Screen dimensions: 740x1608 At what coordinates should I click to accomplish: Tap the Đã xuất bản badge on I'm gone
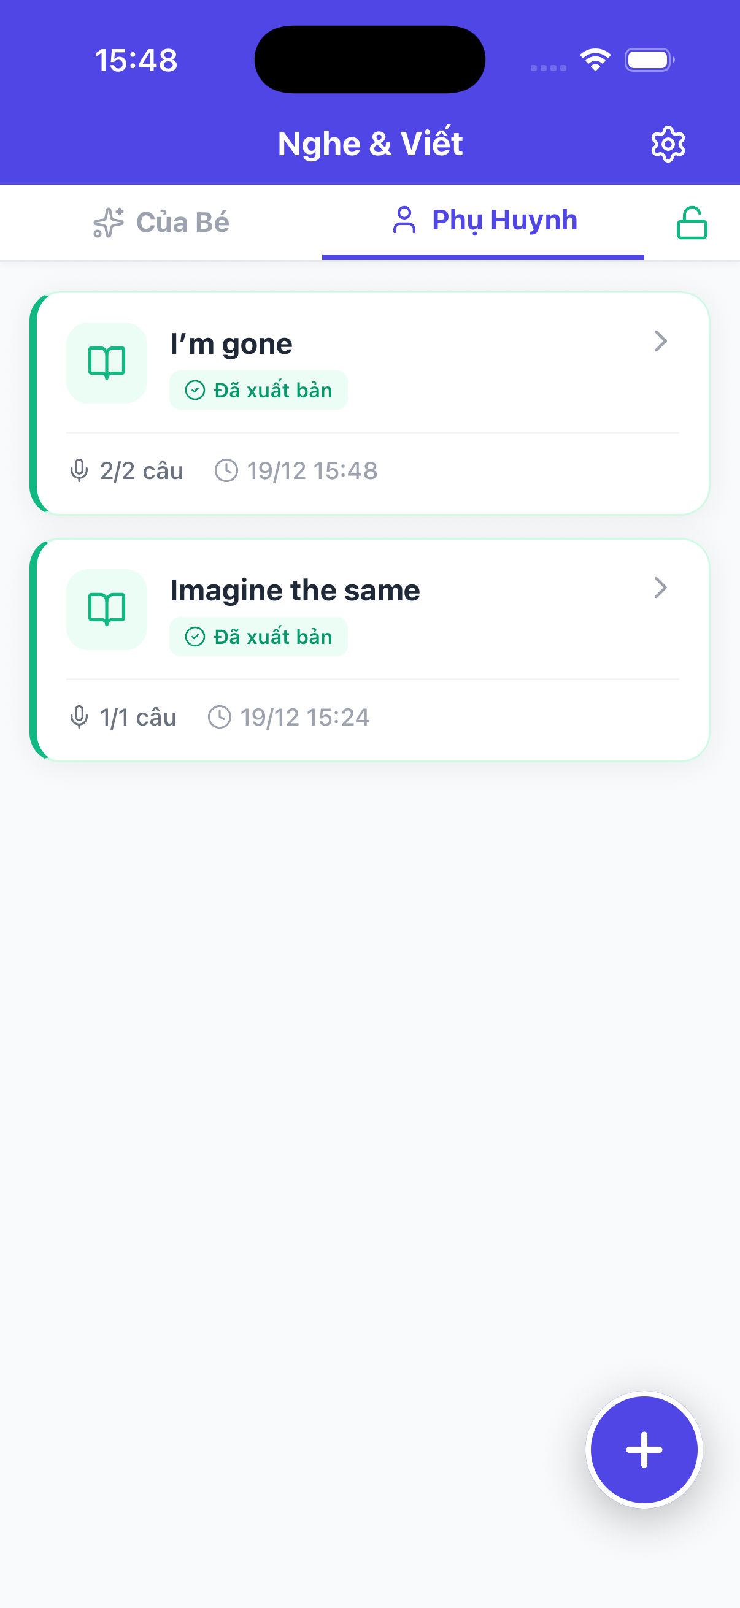click(x=258, y=390)
